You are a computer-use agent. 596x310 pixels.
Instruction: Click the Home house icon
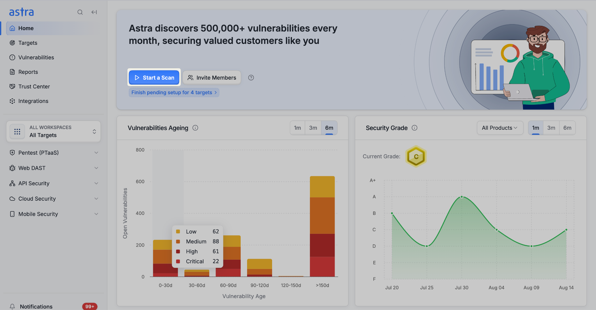point(12,28)
